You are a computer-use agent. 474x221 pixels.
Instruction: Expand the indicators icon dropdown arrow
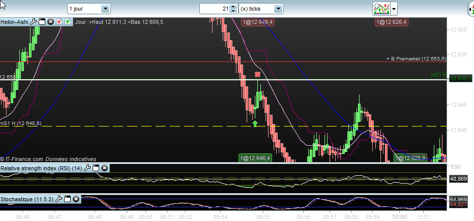(394, 9)
